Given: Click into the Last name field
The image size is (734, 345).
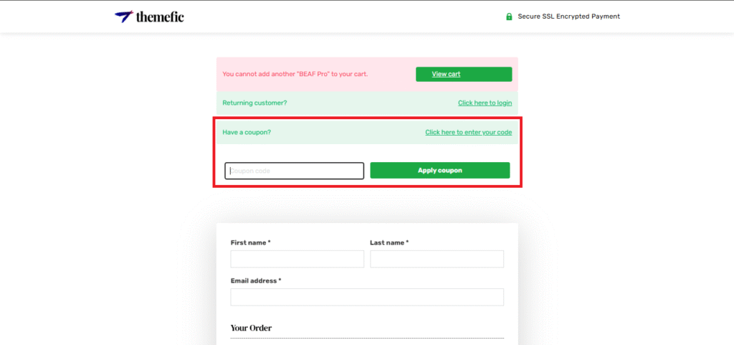Looking at the screenshot, I should 437,259.
